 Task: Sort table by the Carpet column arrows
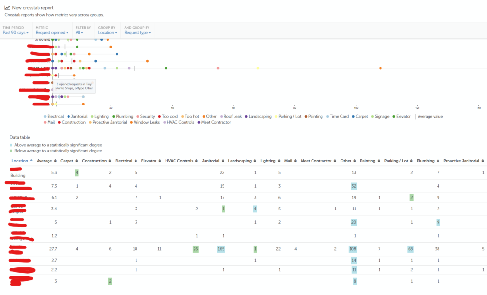[77, 161]
